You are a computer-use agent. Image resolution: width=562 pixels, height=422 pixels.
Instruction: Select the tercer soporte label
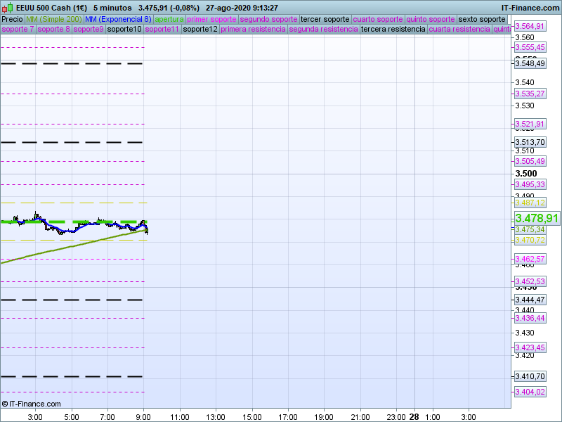pyautogui.click(x=325, y=19)
